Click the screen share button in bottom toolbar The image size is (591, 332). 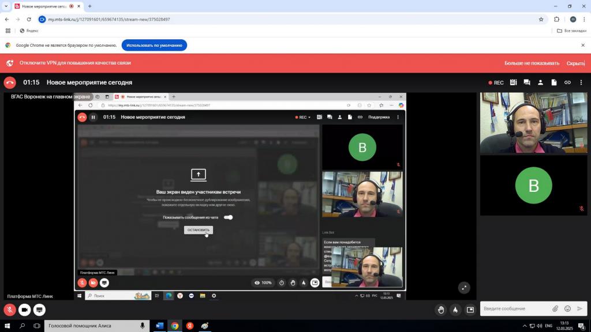pyautogui.click(x=39, y=310)
